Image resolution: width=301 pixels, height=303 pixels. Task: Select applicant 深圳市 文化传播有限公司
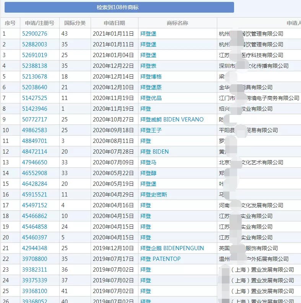(254, 66)
